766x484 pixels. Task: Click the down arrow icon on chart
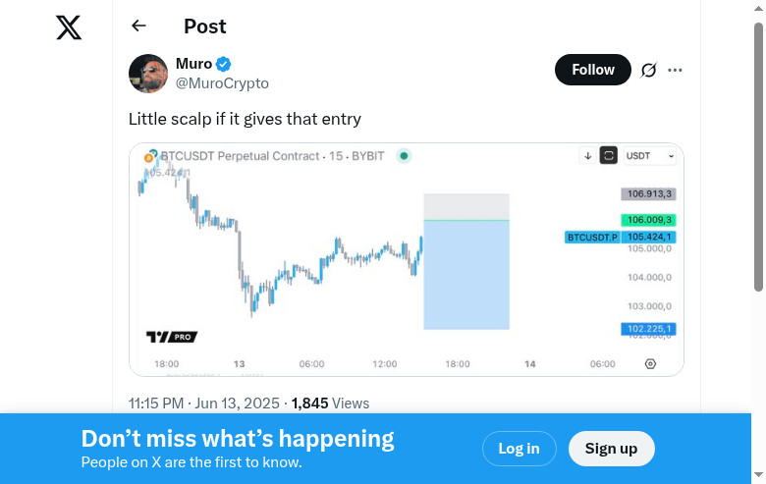(587, 155)
